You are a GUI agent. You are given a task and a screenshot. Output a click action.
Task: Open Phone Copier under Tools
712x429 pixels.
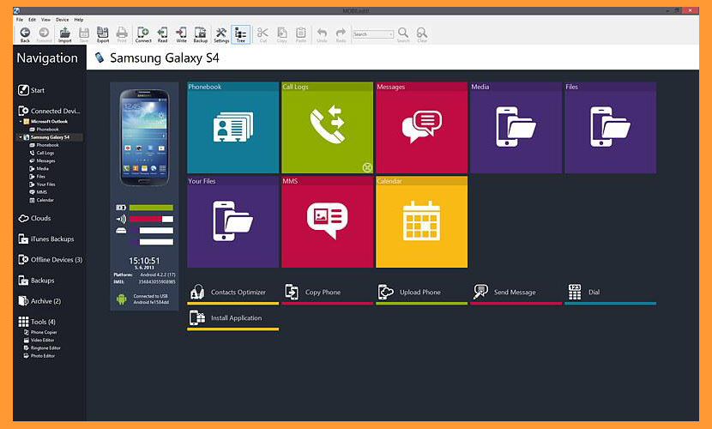(x=40, y=332)
